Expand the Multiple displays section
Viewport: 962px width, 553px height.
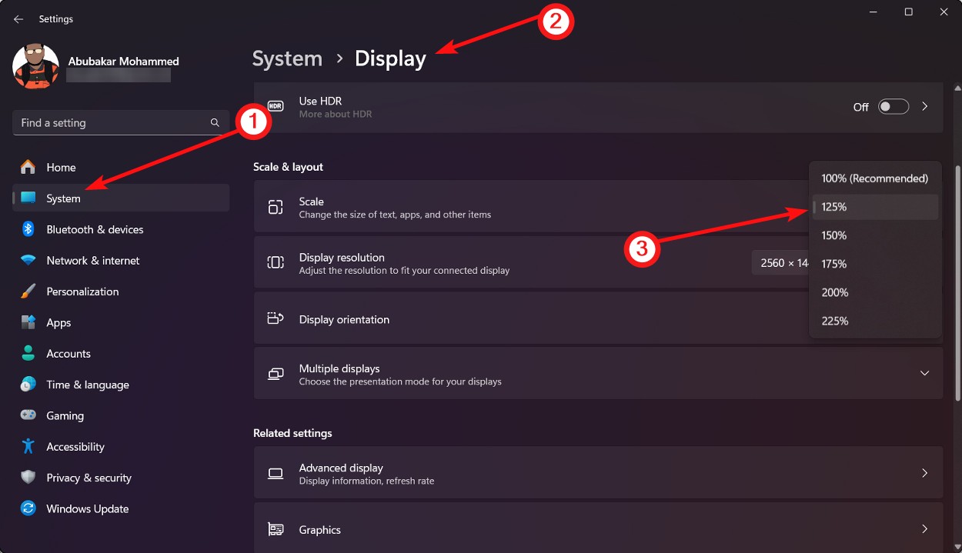[x=924, y=372]
